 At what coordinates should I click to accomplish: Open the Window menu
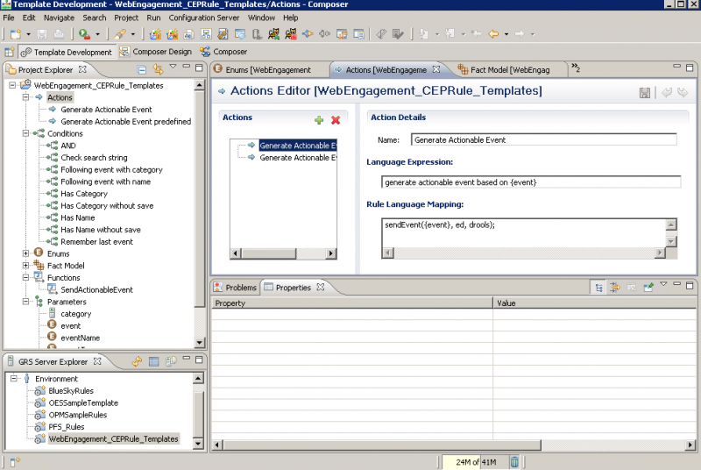click(x=261, y=18)
